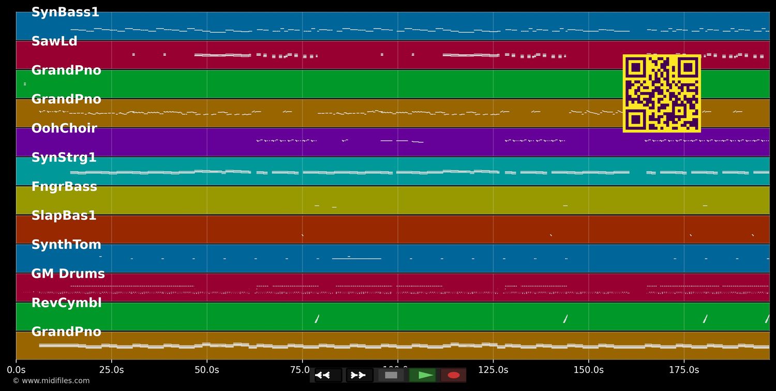Rewind using the double left-arrow control
The width and height of the screenshot is (776, 391).
[322, 375]
